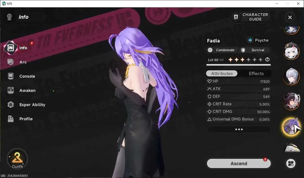Minimize the NTE window
The image size is (304, 178).
tap(277, 4)
